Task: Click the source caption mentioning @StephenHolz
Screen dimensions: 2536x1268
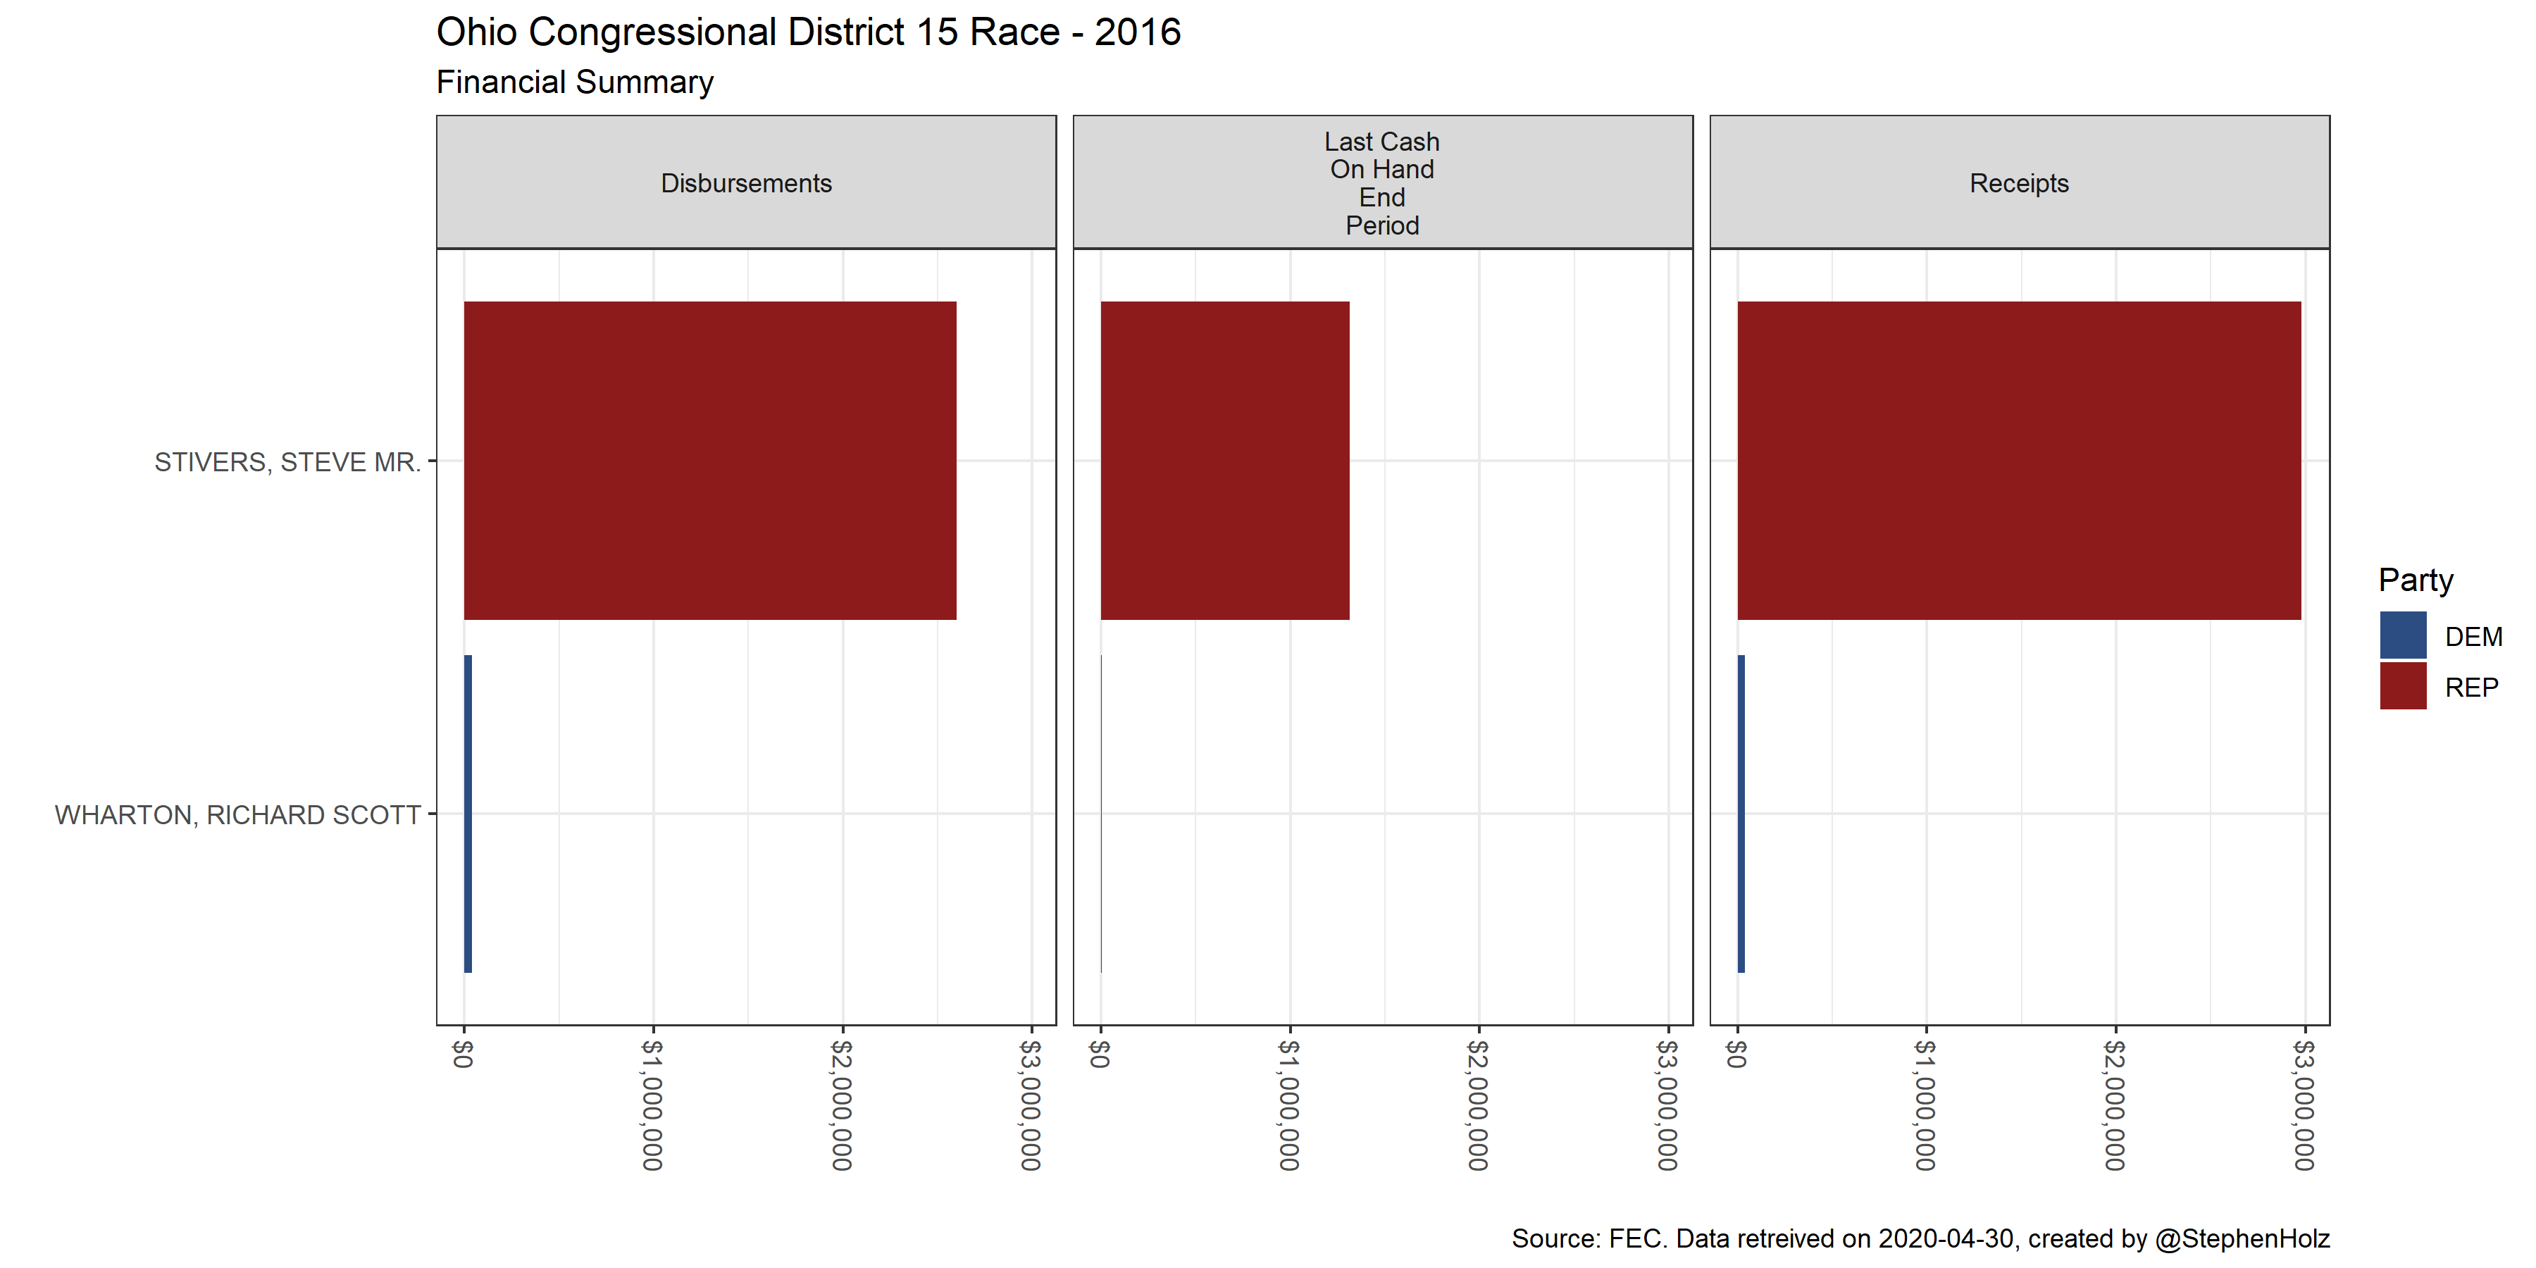Action: point(1920,1238)
